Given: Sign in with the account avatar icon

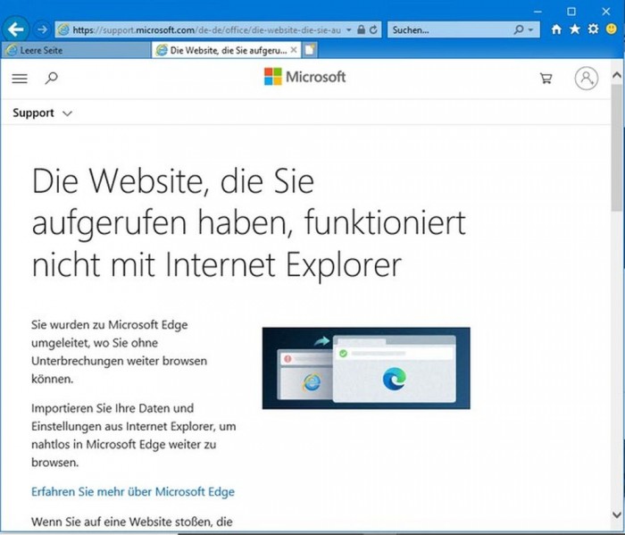Looking at the screenshot, I should point(586,78).
